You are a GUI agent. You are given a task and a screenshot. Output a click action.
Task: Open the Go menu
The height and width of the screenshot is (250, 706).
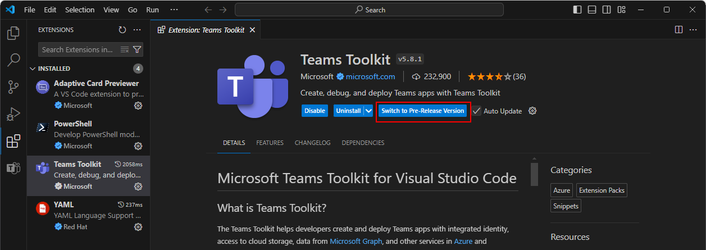point(133,10)
